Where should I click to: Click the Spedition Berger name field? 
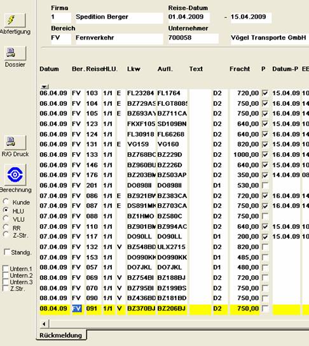(x=119, y=18)
